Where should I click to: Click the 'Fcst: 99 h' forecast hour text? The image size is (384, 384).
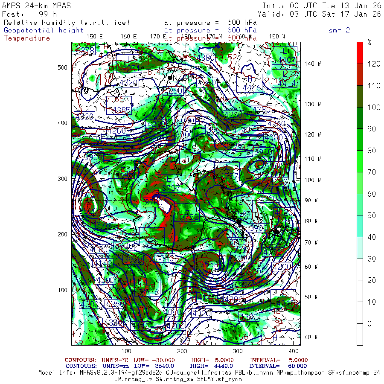click(x=29, y=14)
